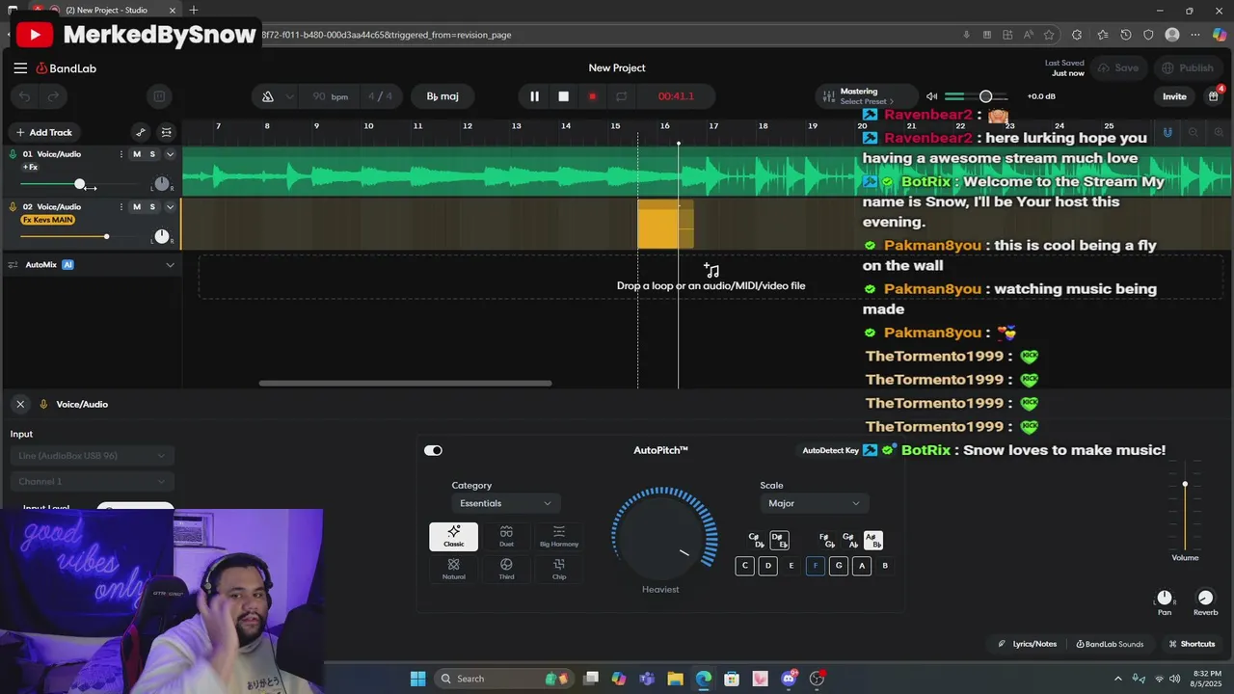
Task: Click track 02 pan knob
Action: pos(162,236)
